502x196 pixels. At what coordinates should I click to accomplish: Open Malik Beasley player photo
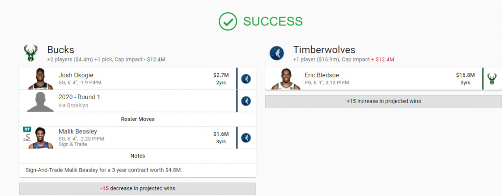[x=40, y=138]
